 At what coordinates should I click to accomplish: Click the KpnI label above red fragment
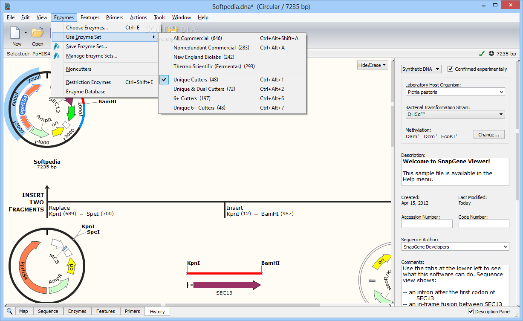(194, 263)
